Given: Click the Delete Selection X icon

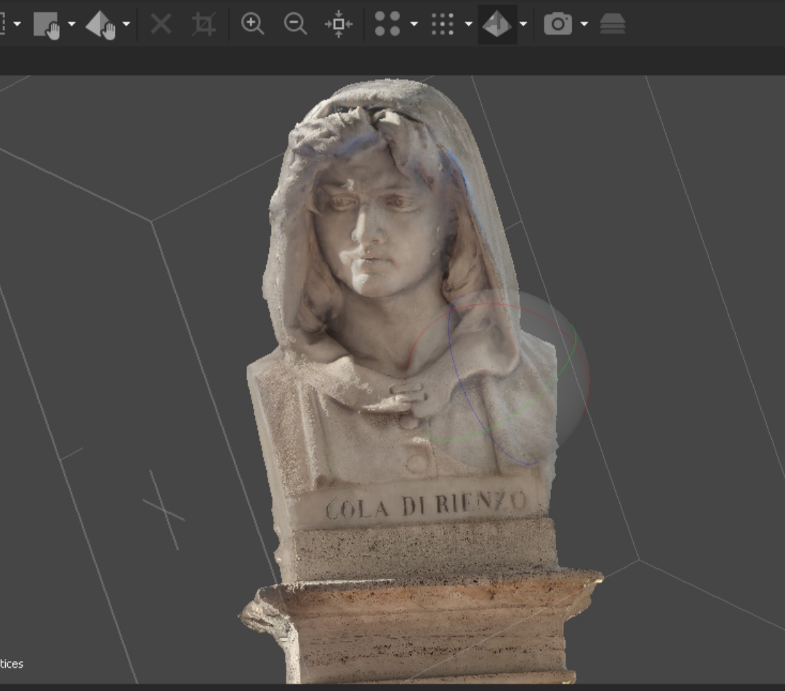Looking at the screenshot, I should click(161, 24).
